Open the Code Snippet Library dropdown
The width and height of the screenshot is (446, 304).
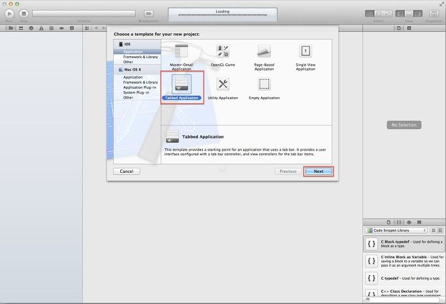click(396, 230)
